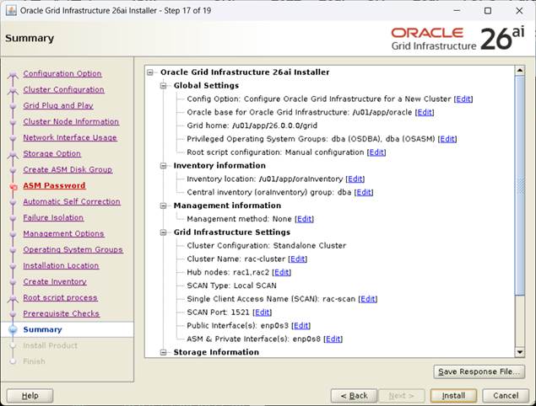Collapse the Grid Infrastructure Settings section
This screenshot has width=536, height=406.
[x=164, y=232]
